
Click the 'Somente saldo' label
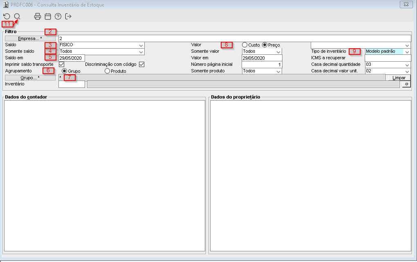point(20,51)
